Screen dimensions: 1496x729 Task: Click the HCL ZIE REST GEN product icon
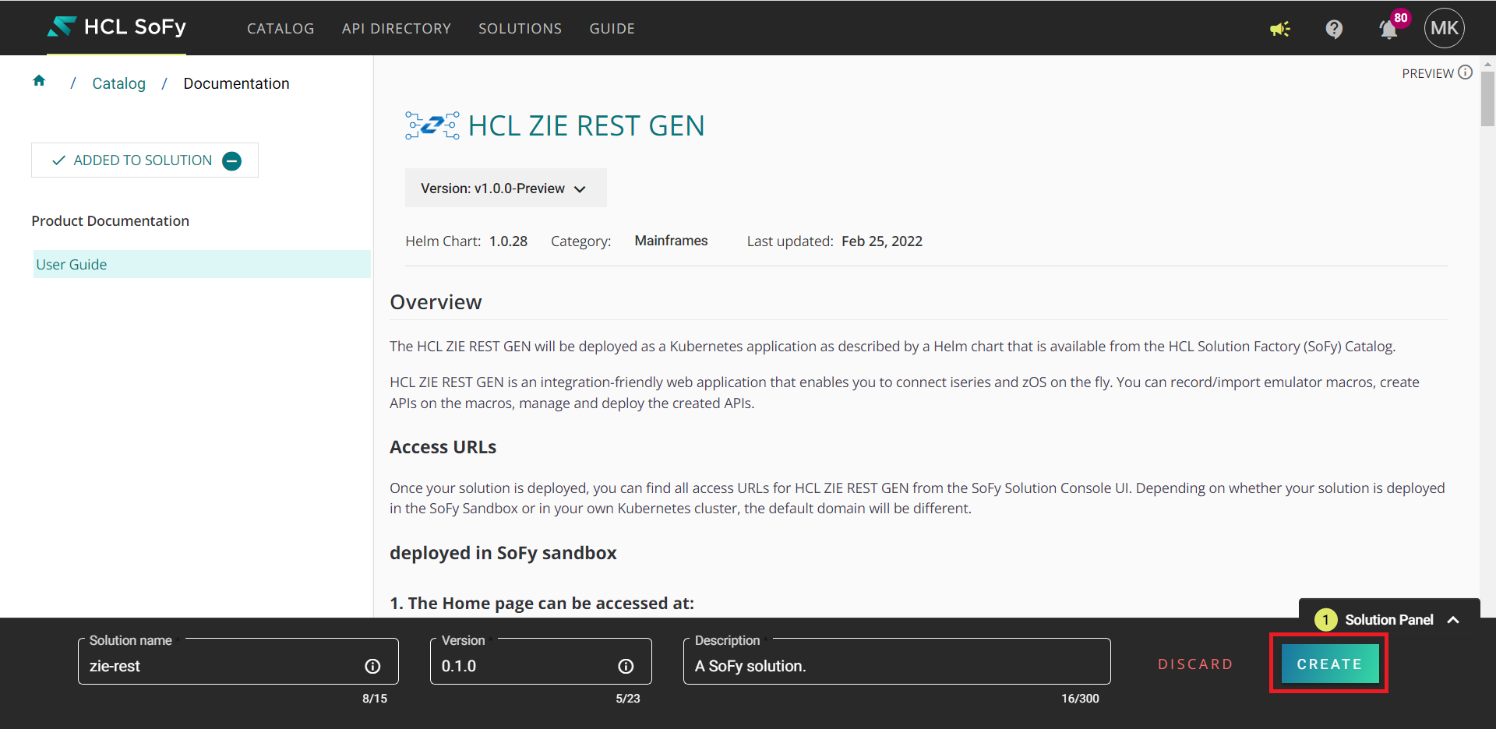click(x=432, y=125)
